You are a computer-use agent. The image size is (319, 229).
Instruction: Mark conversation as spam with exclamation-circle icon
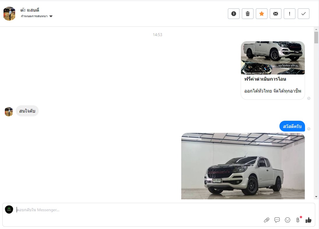[233, 14]
